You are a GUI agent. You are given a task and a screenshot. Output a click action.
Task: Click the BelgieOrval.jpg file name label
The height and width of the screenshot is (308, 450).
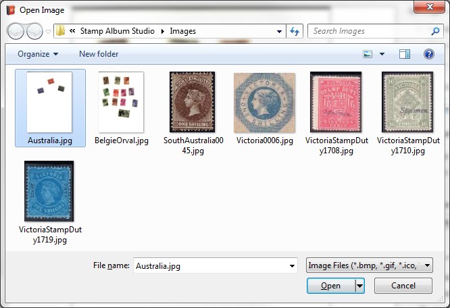tap(122, 140)
